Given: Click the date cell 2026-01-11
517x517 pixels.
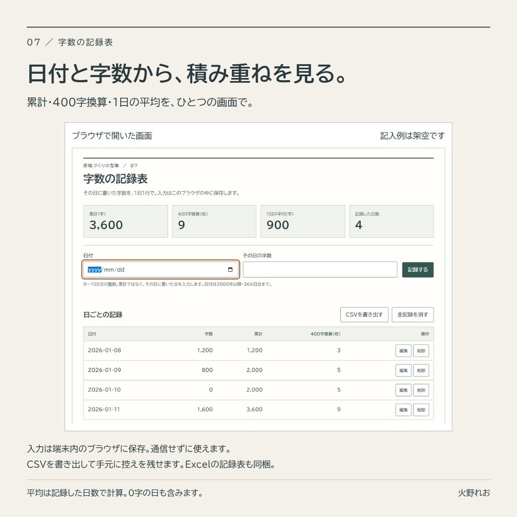Looking at the screenshot, I should [104, 409].
